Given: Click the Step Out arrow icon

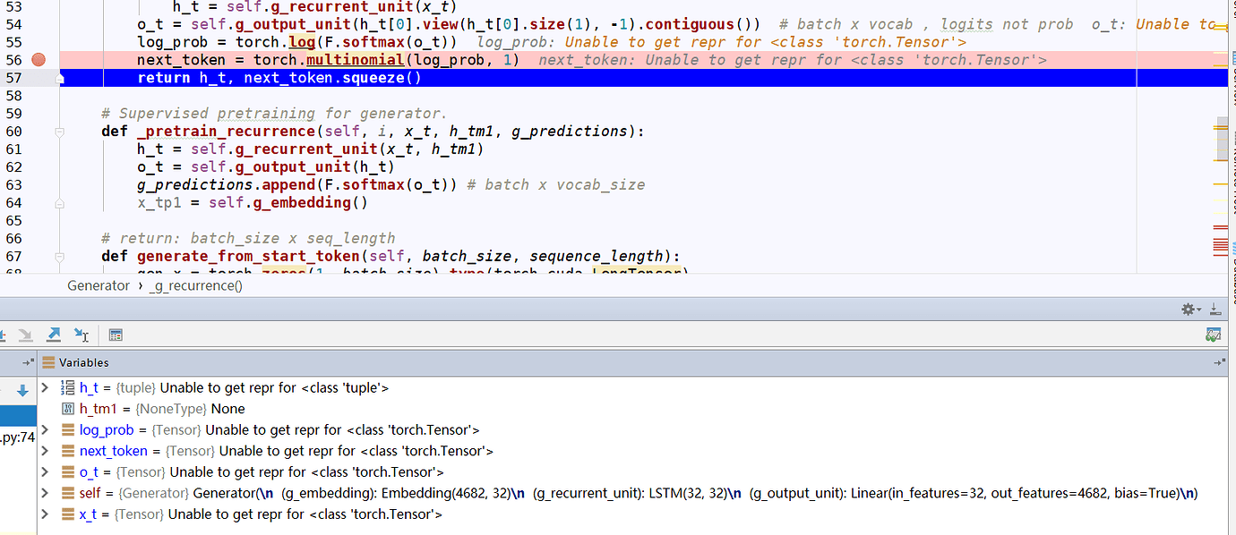Looking at the screenshot, I should [54, 335].
